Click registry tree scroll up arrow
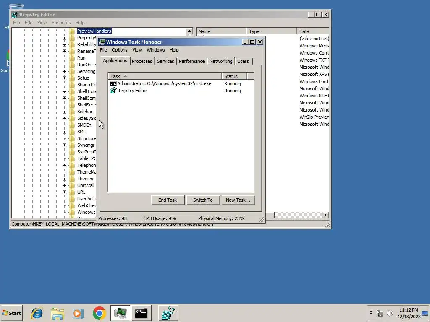Viewport: 430px width, 322px height. pyautogui.click(x=189, y=31)
